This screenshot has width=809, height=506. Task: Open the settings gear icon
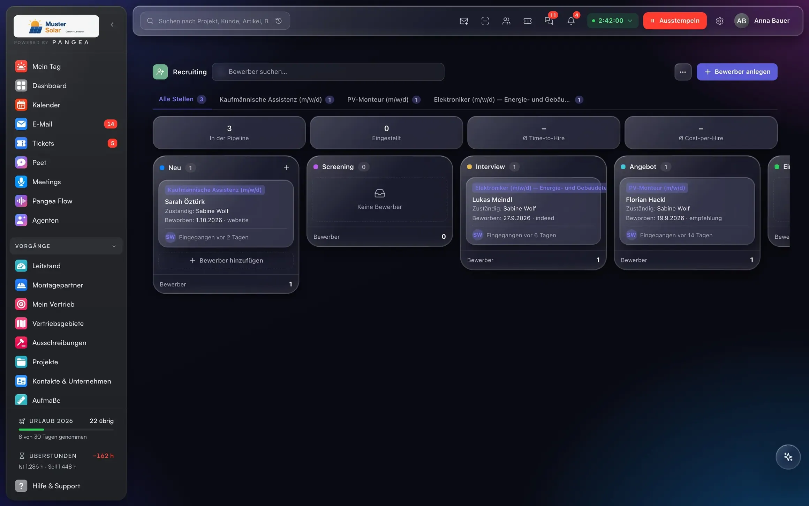[x=720, y=21]
